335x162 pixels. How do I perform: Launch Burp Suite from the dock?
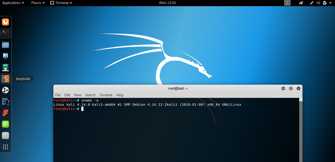pyautogui.click(x=5, y=79)
